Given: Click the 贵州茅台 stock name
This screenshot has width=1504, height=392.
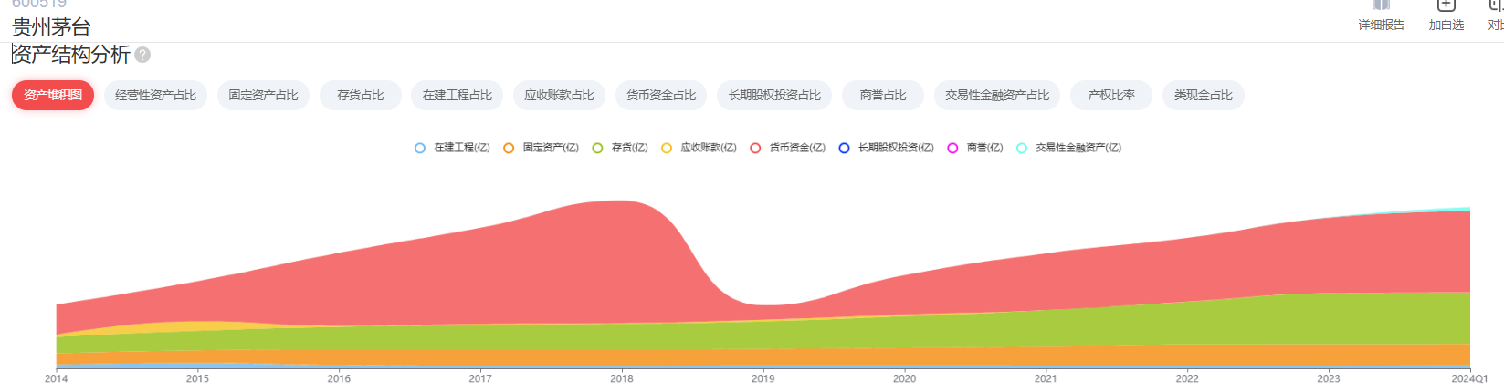Looking at the screenshot, I should click(x=51, y=27).
